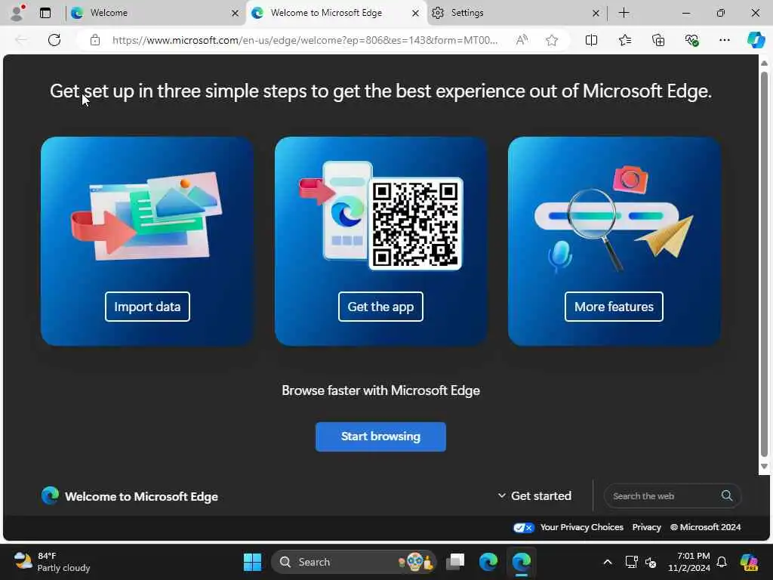Reload the page with refresh icon
This screenshot has height=580, width=773.
tap(54, 40)
